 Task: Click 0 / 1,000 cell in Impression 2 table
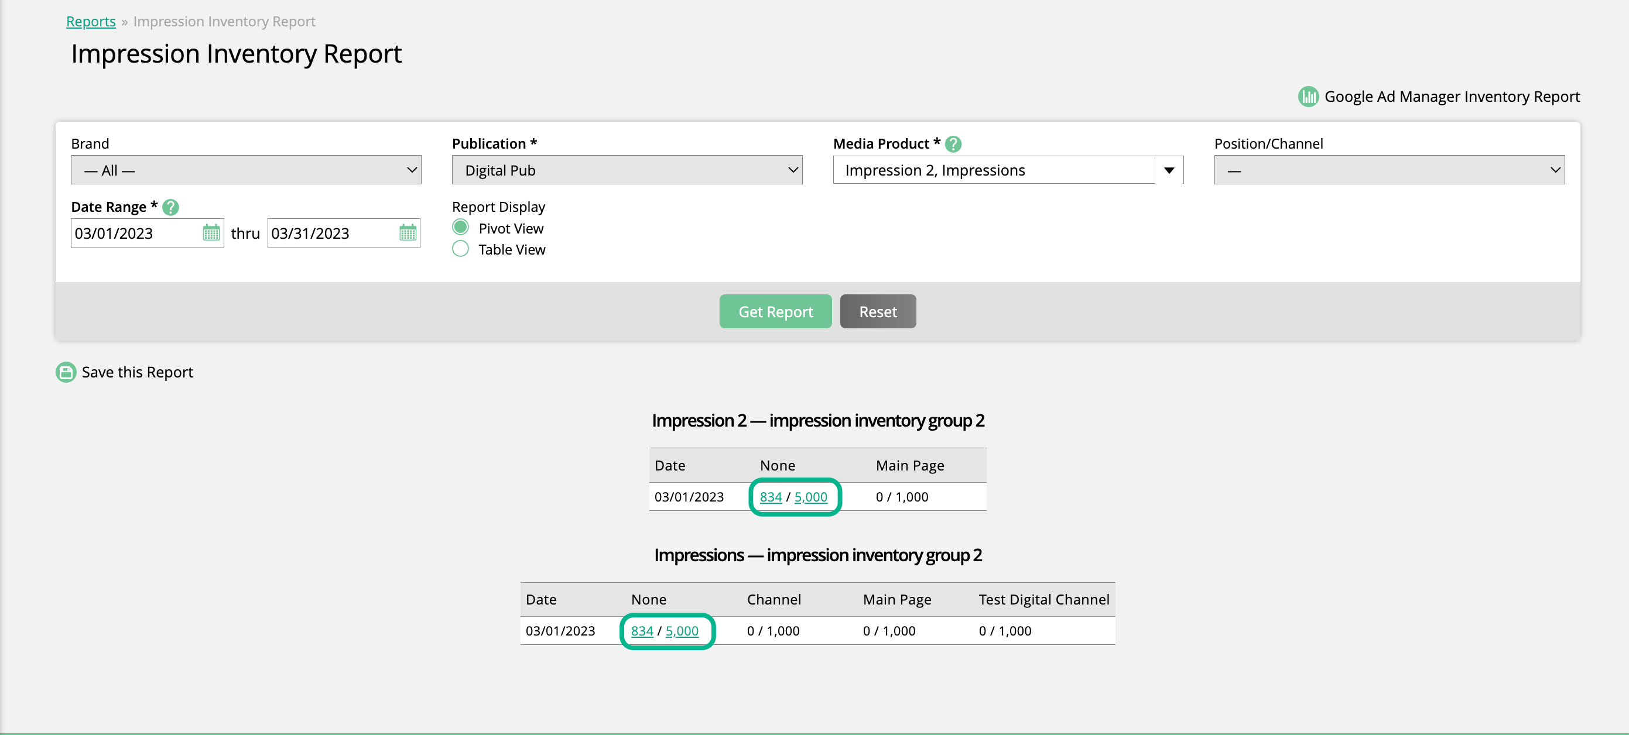[x=902, y=497]
